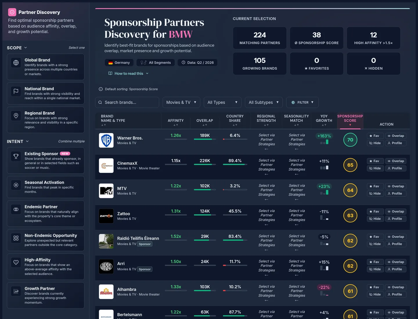Image resolution: width=418 pixels, height=319 pixels.
Task: Click the Warner Bros. score circle 70
Action: pos(350,140)
